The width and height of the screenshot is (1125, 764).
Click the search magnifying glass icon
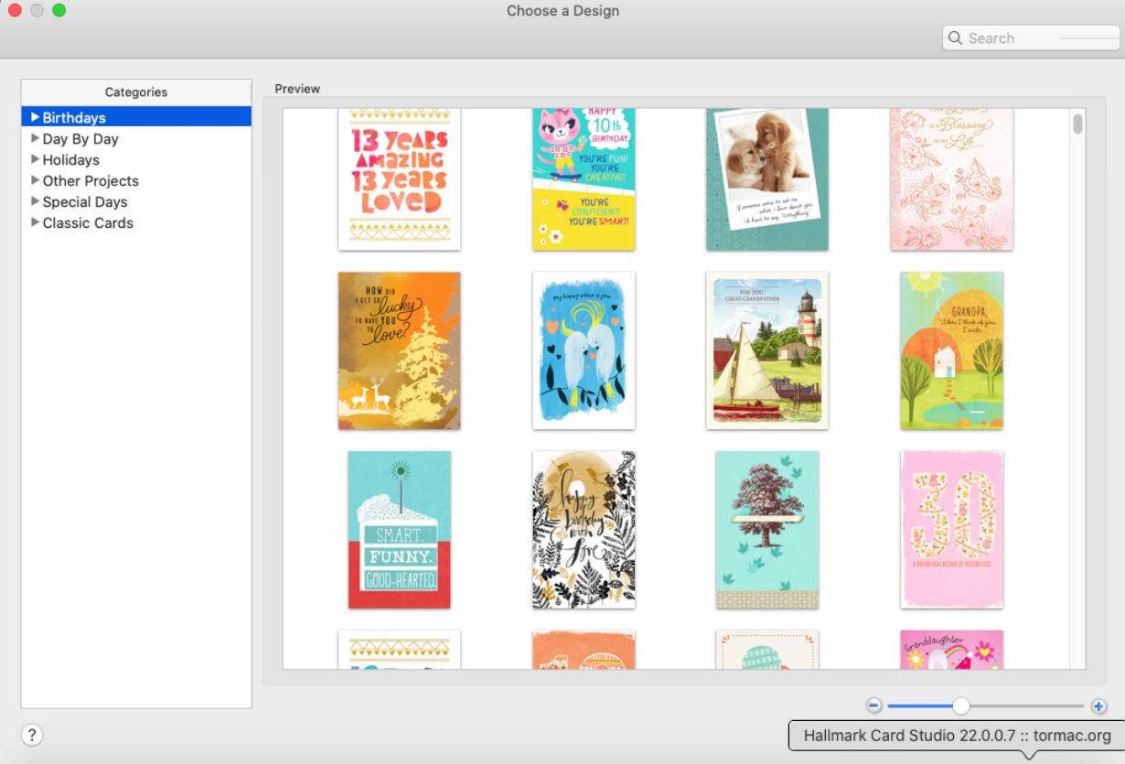click(956, 38)
